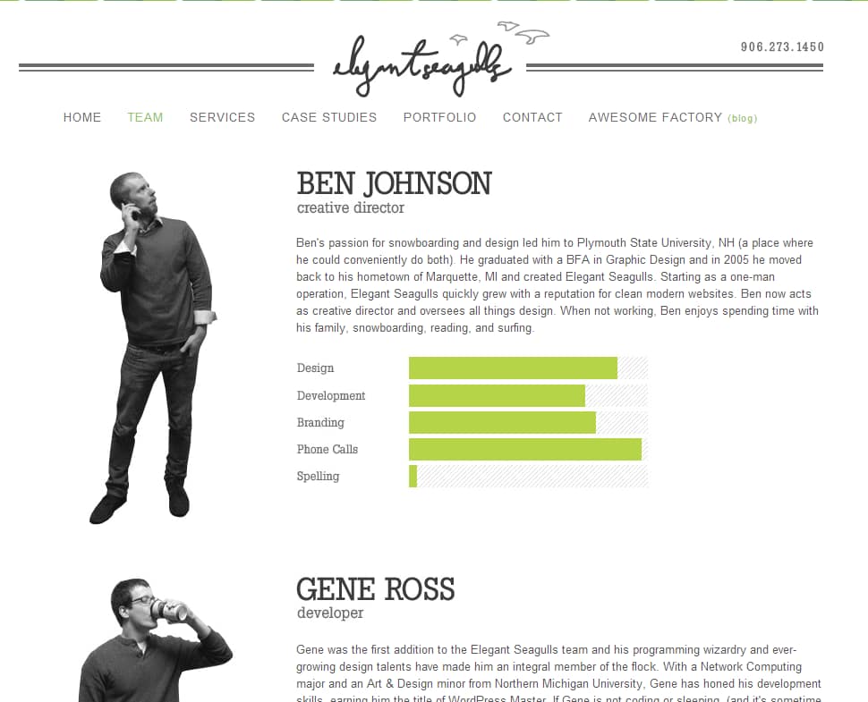Click the Design skill bar
The height and width of the screenshot is (702, 868).
tap(528, 368)
